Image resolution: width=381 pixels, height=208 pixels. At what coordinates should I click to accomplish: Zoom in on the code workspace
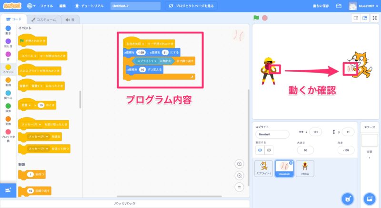[240, 164]
